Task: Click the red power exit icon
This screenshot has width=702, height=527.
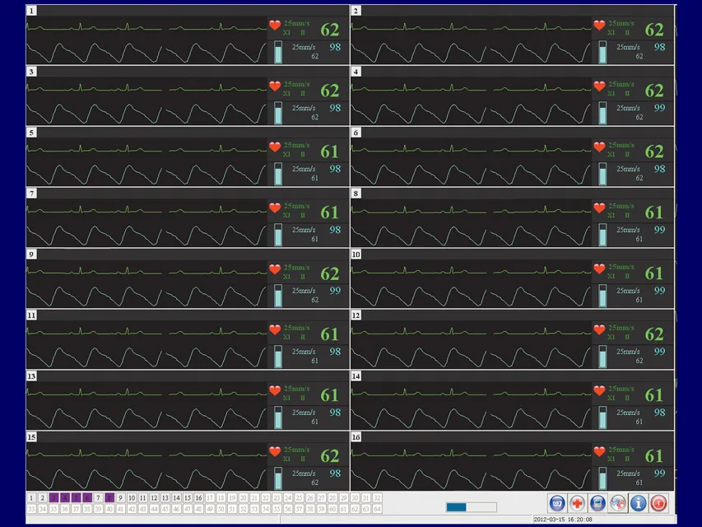Action: click(x=658, y=503)
